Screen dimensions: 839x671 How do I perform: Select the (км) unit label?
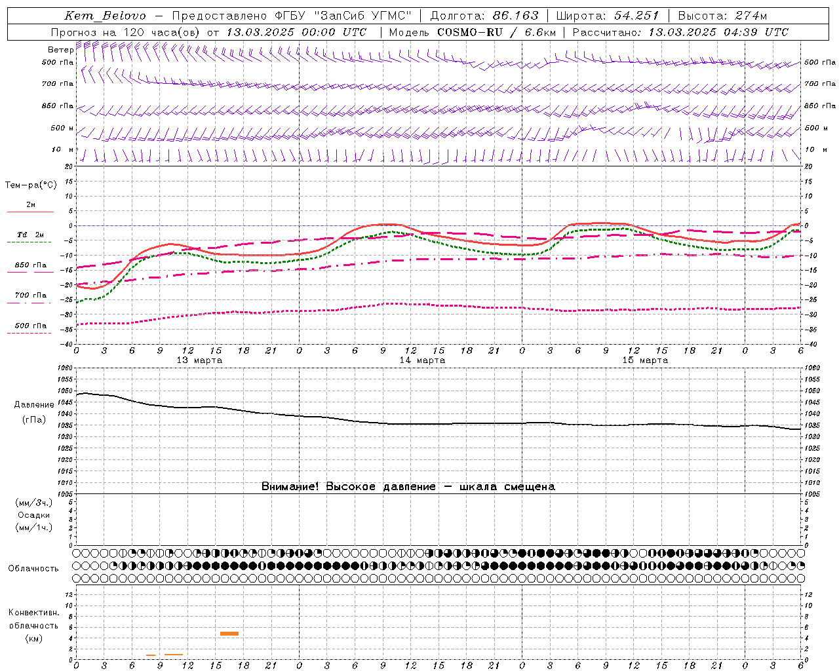click(x=33, y=638)
